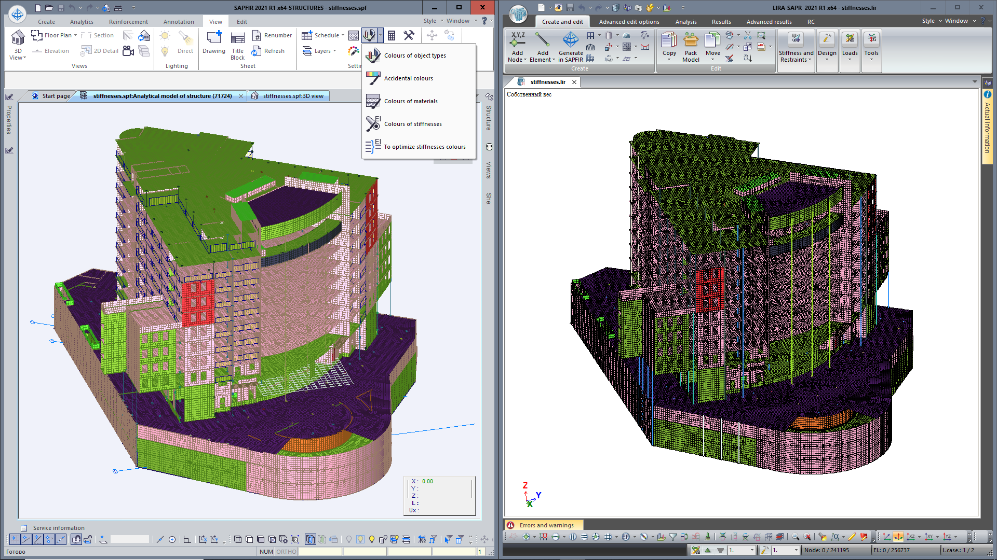Click Generate in SAPFIR icon
997x560 pixels.
(x=570, y=40)
